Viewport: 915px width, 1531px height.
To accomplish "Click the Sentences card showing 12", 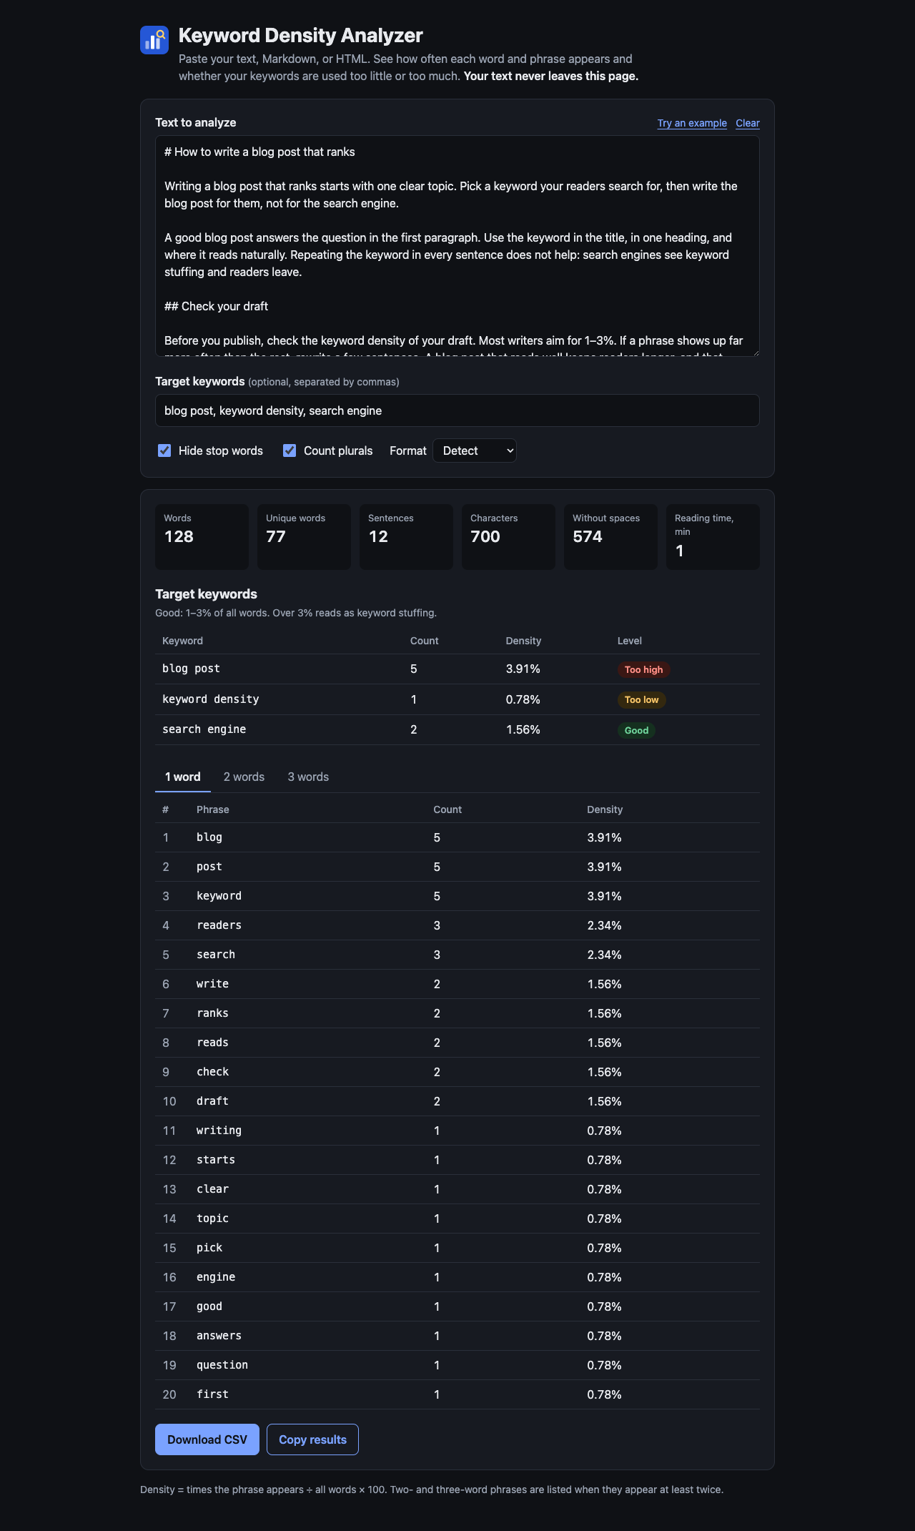I will click(x=406, y=537).
